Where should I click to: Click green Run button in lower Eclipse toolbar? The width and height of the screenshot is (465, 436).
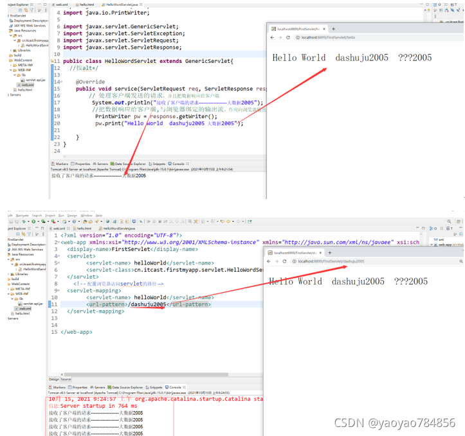point(33,222)
